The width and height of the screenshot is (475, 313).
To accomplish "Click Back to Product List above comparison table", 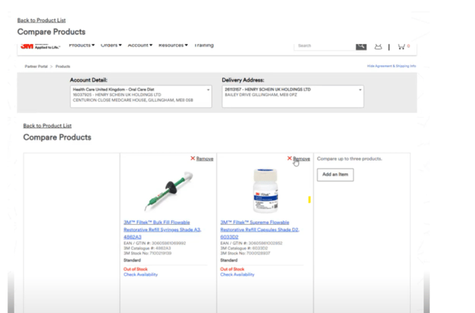I will (47, 126).
